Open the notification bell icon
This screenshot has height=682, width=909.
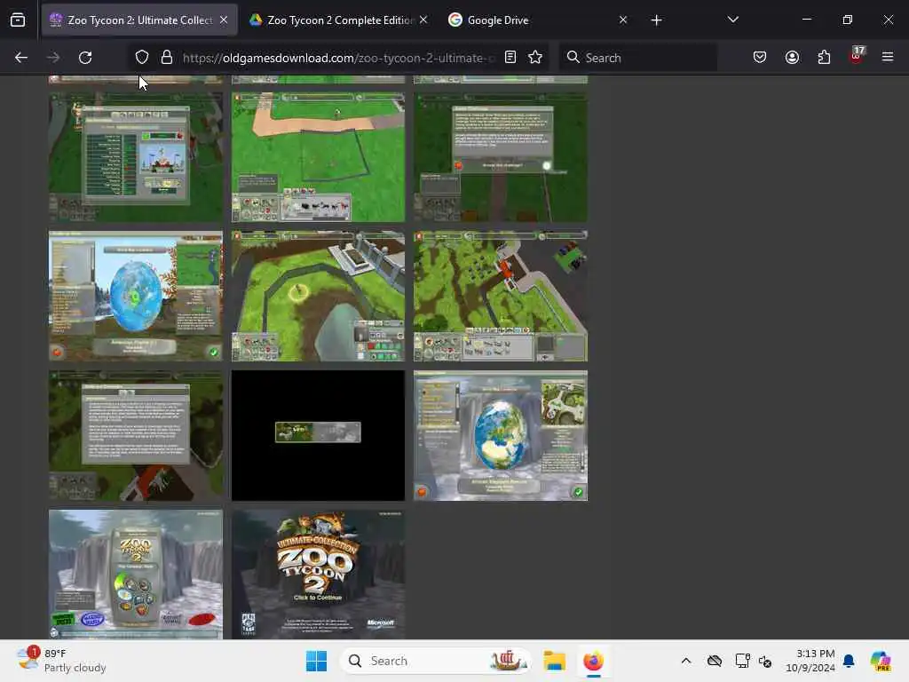(849, 661)
